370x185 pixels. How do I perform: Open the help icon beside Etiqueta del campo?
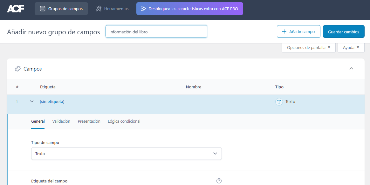(x=219, y=181)
